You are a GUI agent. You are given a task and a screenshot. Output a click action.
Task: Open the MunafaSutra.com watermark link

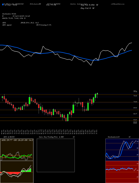pyautogui.click(x=117, y=4)
